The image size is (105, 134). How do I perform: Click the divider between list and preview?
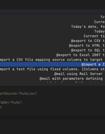[52, 85]
